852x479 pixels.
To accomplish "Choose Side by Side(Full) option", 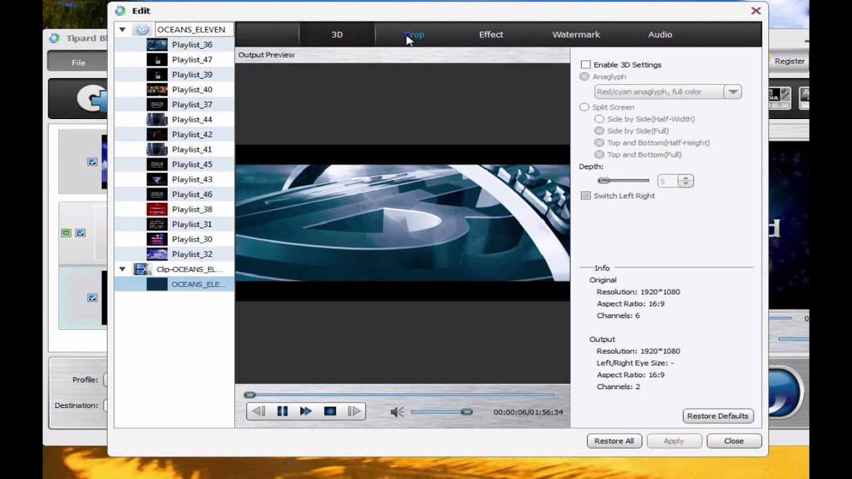I will click(x=599, y=131).
